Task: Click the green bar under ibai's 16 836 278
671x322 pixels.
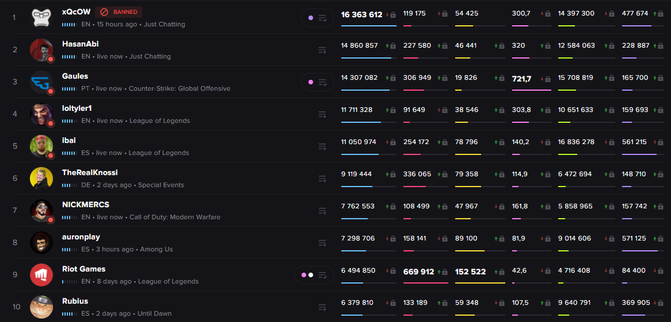Action: pos(568,154)
